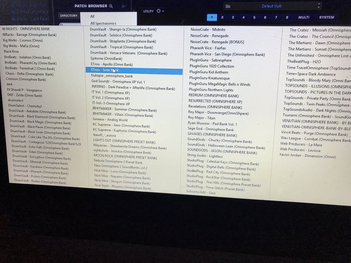Select 'Juneaux - Analog World'
This screenshot has height=263, width=351.
pos(110,120)
